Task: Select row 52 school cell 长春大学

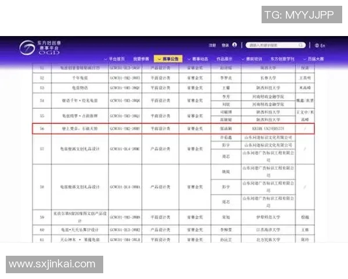Action: 268,78
